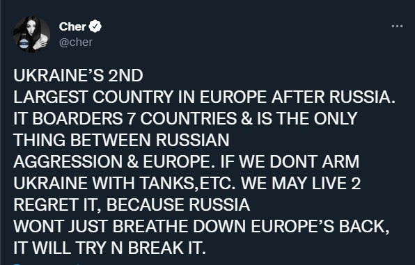
Task: Click the line starting "WONT JUST BREATHE DOWN"
Action: (x=201, y=226)
